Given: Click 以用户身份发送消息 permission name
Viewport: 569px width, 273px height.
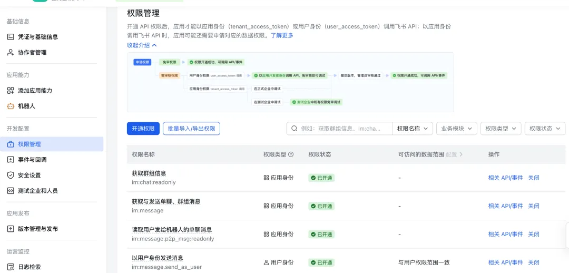Looking at the screenshot, I should pyautogui.click(x=158, y=258).
